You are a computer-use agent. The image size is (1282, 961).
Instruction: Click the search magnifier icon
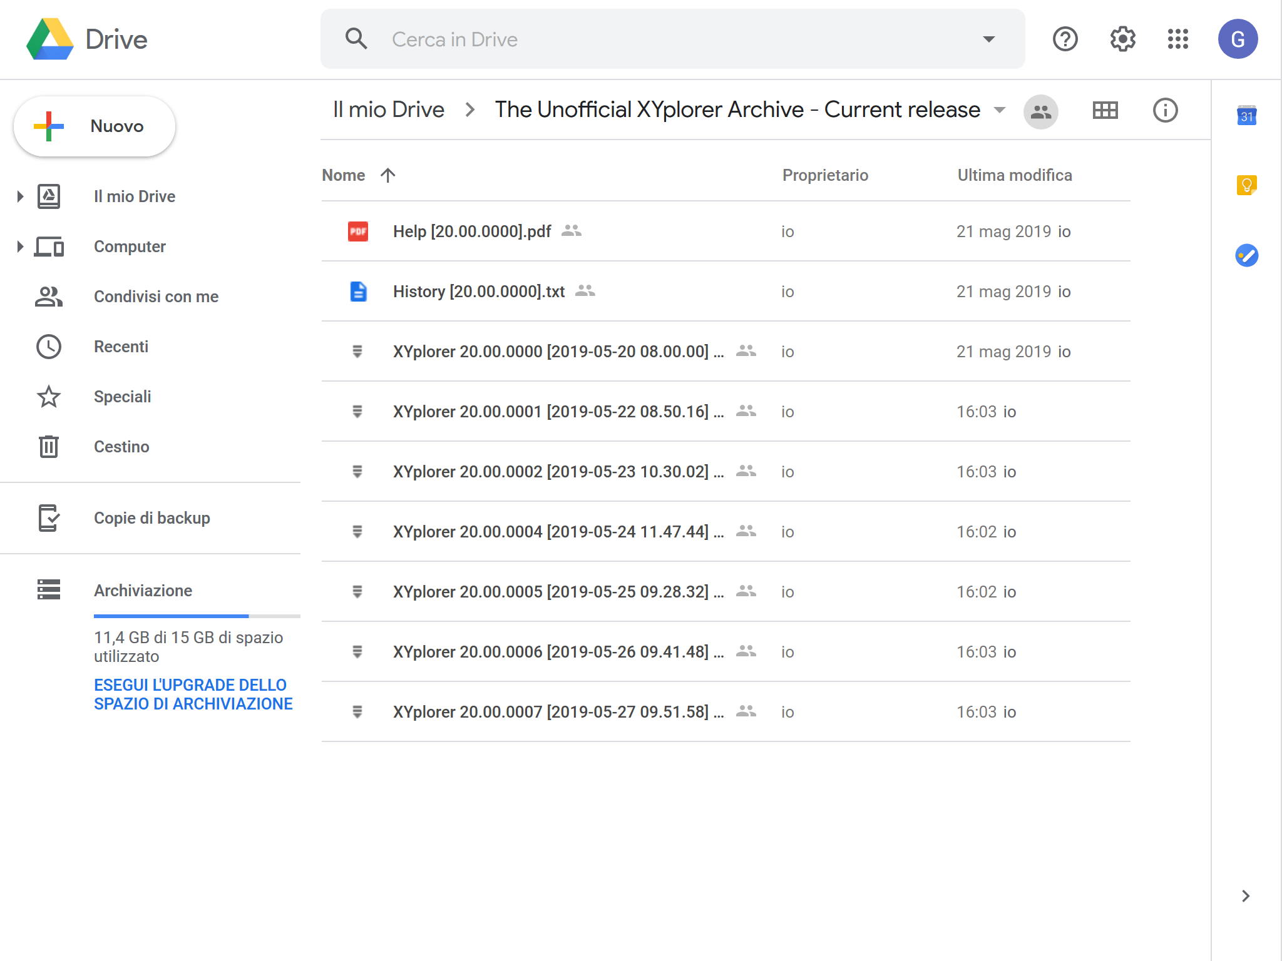[x=356, y=39]
